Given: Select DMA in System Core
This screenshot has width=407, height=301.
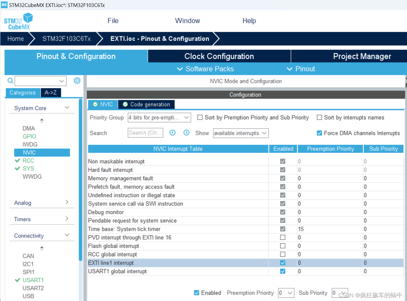Looking at the screenshot, I should (29, 128).
